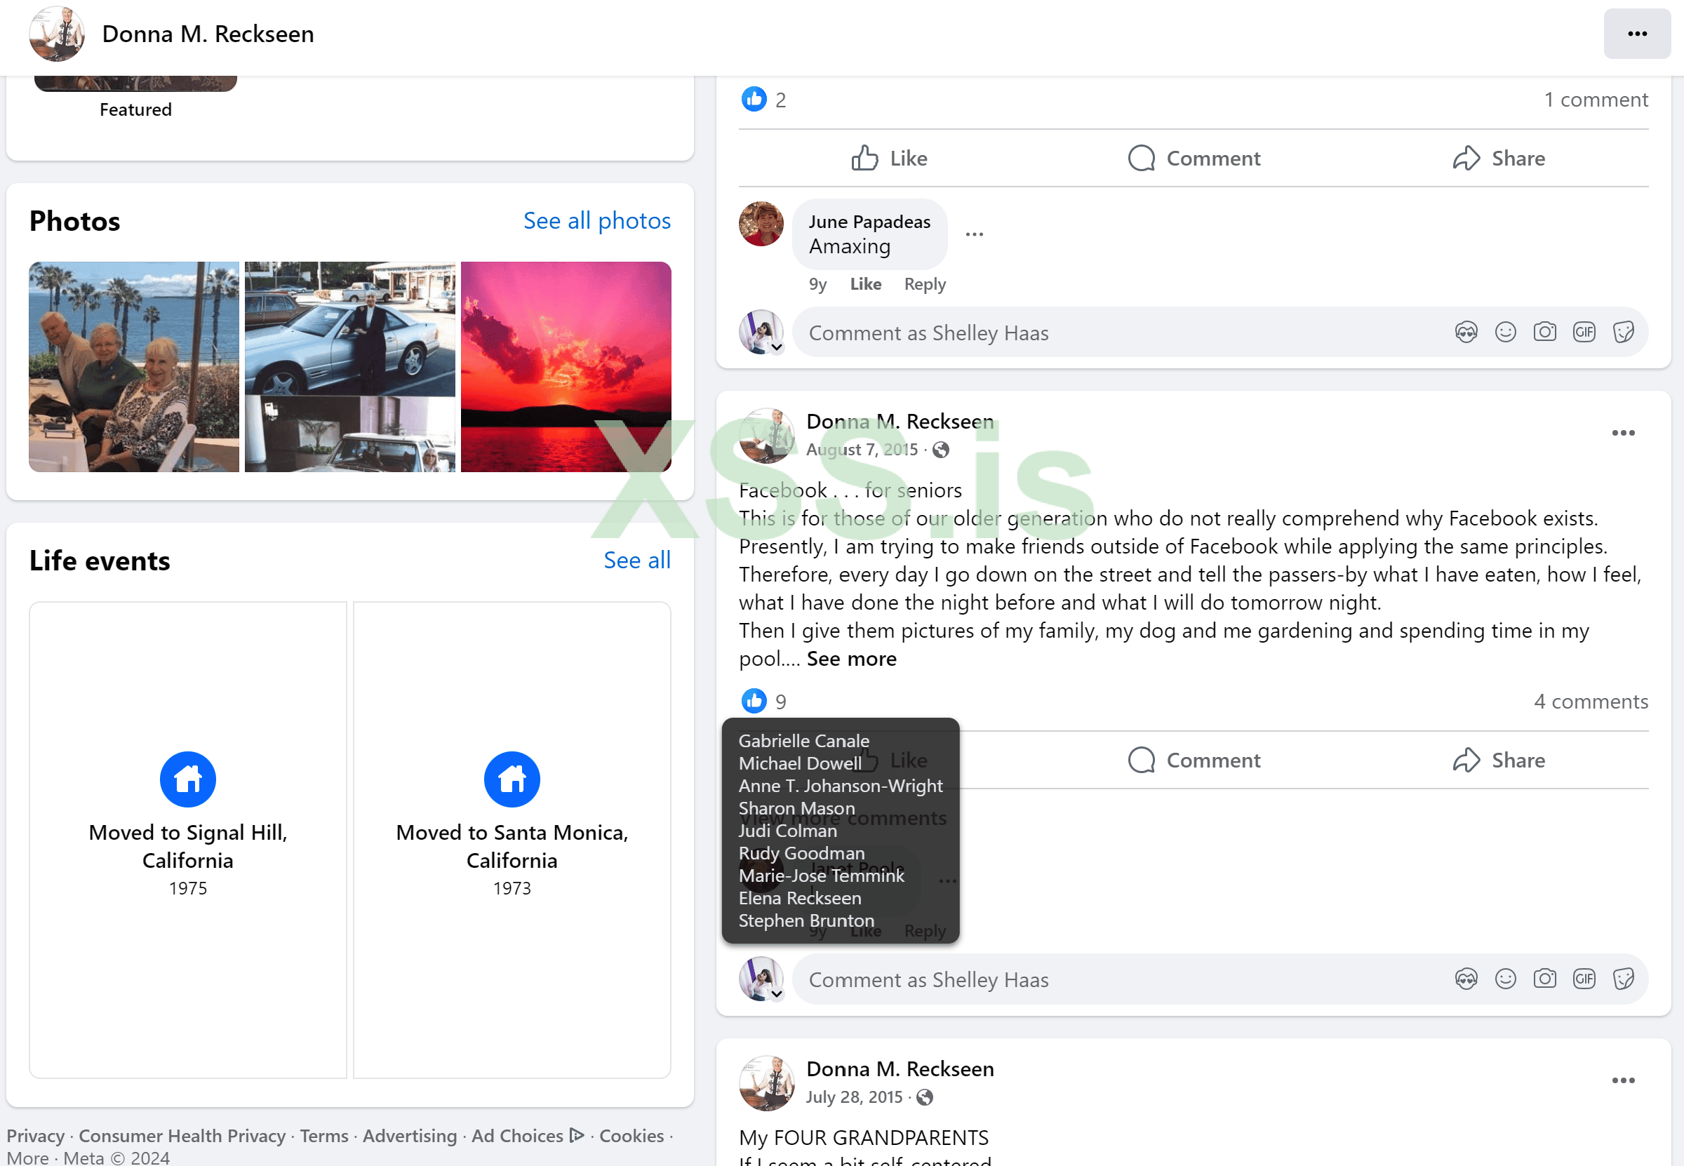Open See all life events link

coord(636,561)
